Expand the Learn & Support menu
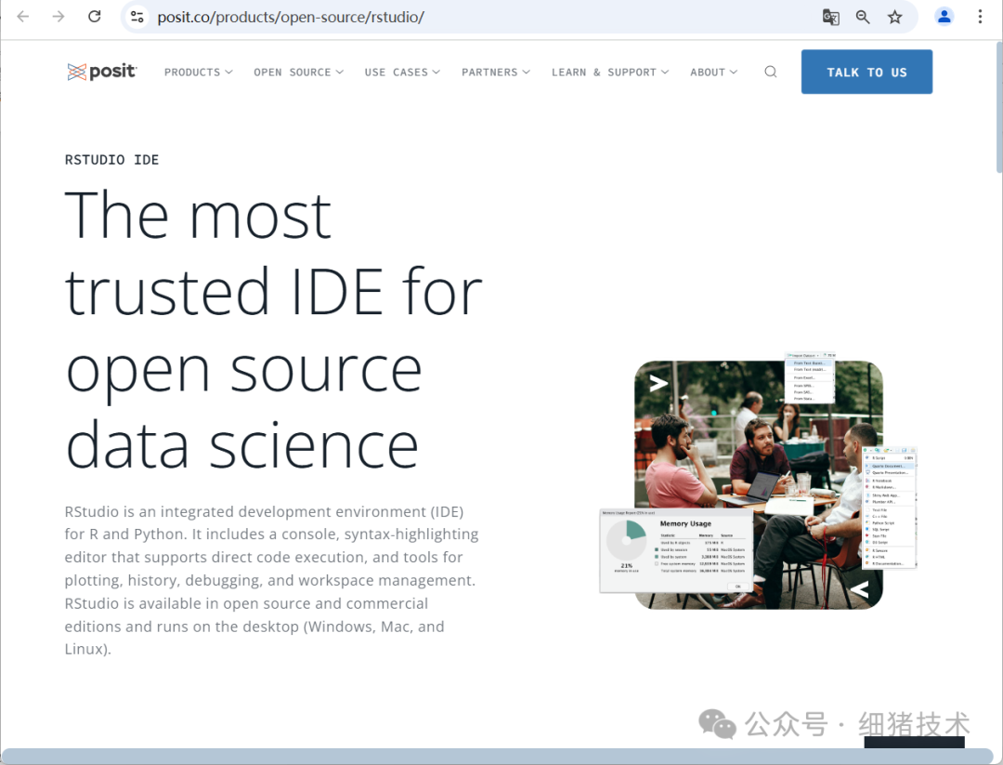This screenshot has height=765, width=1003. pos(610,73)
